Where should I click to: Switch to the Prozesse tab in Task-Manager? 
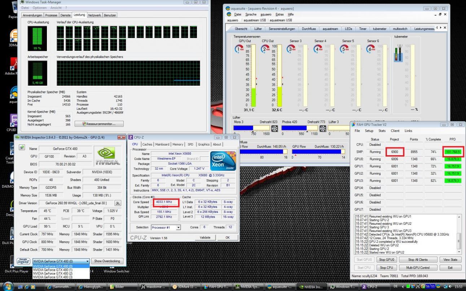51,15
